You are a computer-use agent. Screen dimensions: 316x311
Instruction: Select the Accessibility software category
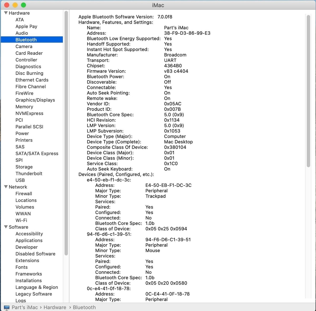(29, 234)
